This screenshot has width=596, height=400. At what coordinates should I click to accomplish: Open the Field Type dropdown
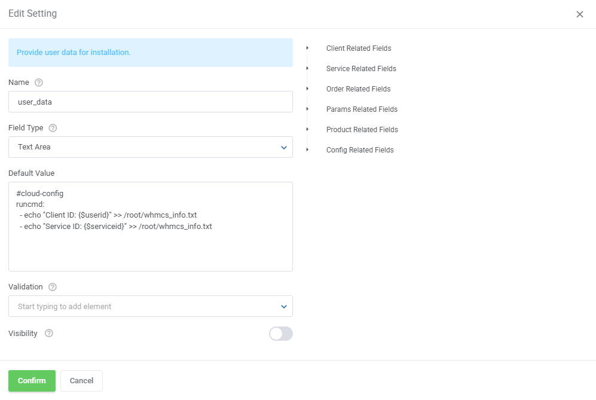click(x=151, y=147)
